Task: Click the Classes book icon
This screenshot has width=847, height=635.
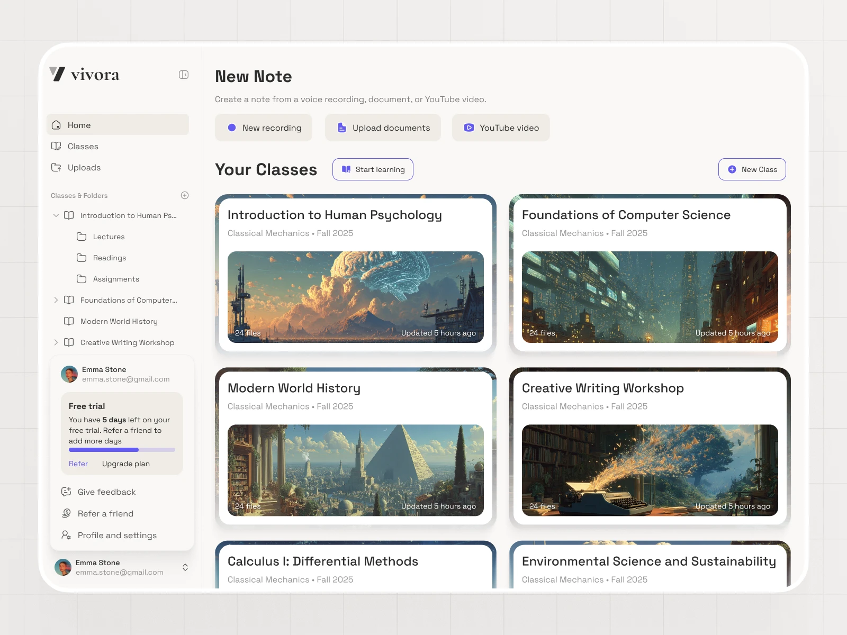Action: (56, 146)
